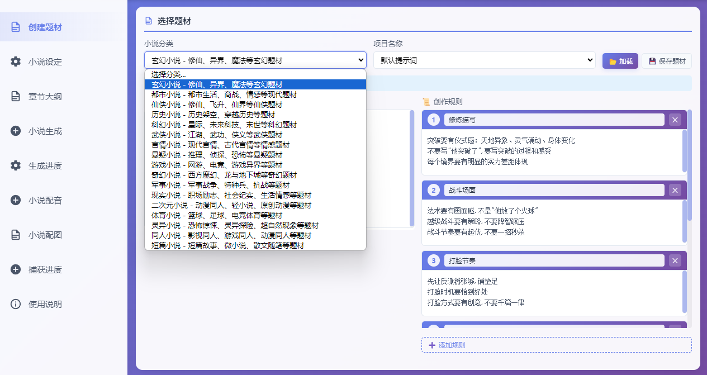This screenshot has width=707, height=375.
Task: Collapse the 小说分类 dropdown box
Action: 255,60
